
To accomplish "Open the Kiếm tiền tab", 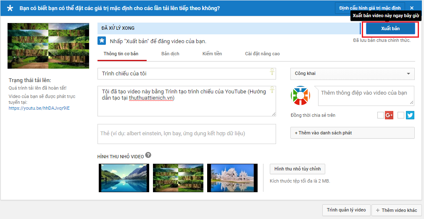I will coord(212,54).
